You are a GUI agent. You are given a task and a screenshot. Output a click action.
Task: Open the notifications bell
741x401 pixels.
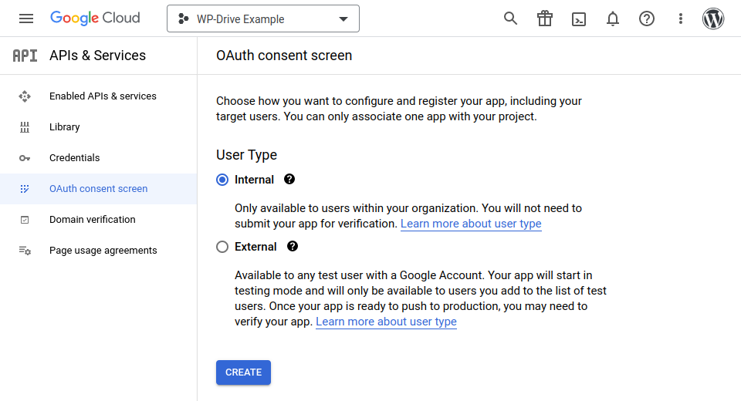click(x=613, y=19)
